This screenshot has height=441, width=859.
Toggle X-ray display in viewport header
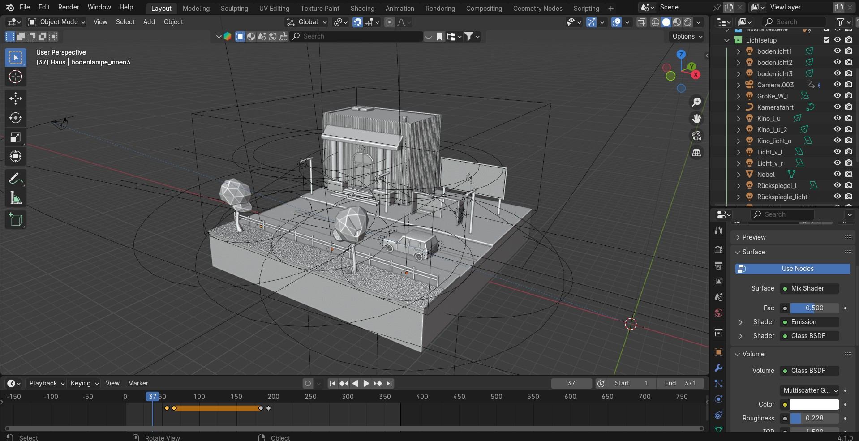[x=641, y=22]
